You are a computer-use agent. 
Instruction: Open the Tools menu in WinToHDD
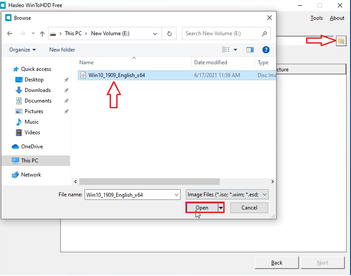pyautogui.click(x=317, y=18)
